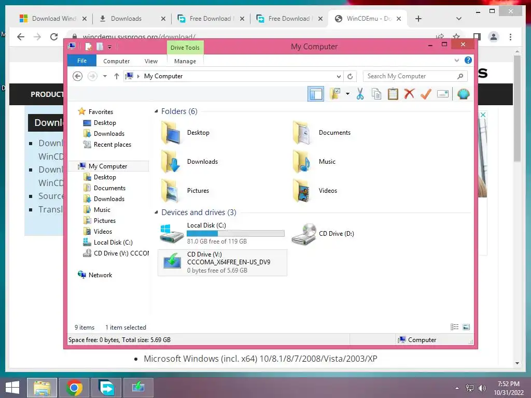Click the red X Delete icon
The image size is (531, 398).
pyautogui.click(x=409, y=94)
